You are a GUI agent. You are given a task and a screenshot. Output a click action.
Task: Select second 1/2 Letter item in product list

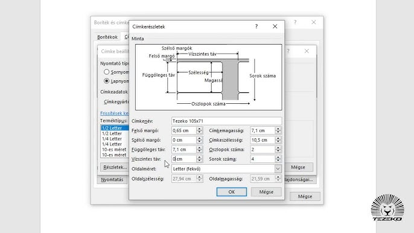click(115, 133)
